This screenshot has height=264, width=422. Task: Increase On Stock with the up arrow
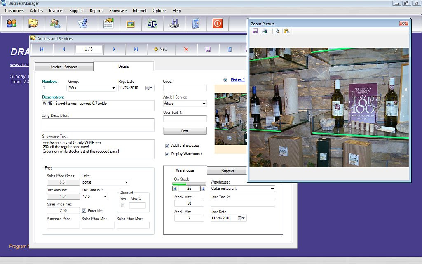(x=175, y=189)
